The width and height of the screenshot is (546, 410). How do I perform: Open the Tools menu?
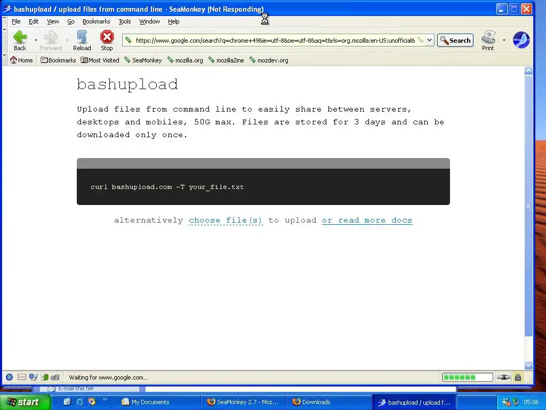coord(125,21)
